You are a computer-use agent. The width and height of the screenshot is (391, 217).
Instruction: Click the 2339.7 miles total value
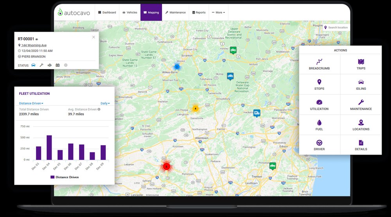(29, 114)
